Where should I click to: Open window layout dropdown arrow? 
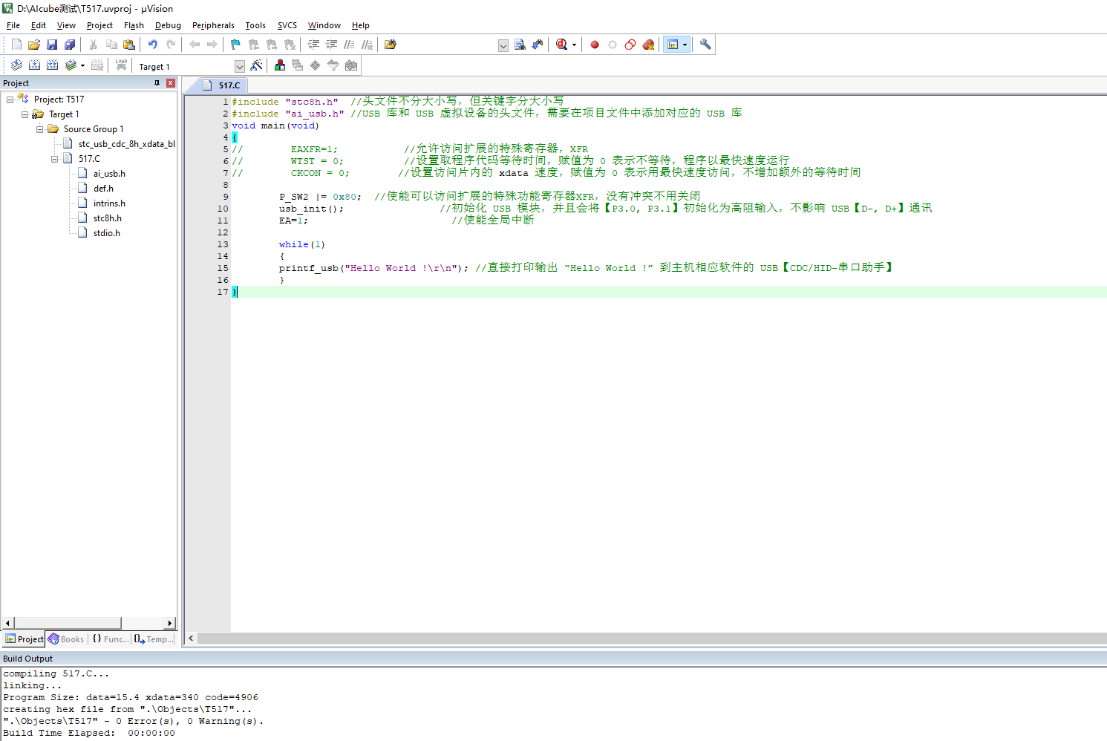point(685,45)
